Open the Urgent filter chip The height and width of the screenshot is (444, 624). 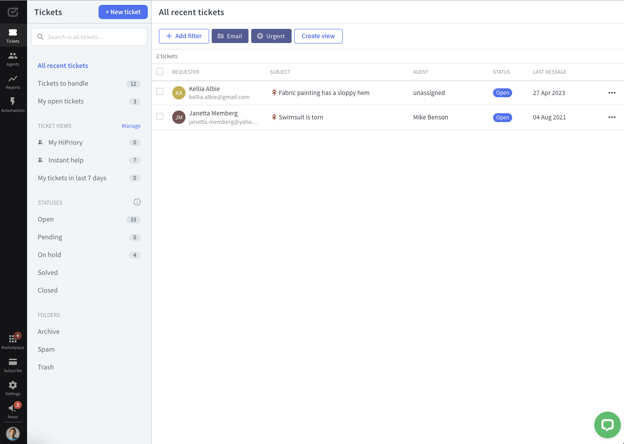pyautogui.click(x=271, y=36)
